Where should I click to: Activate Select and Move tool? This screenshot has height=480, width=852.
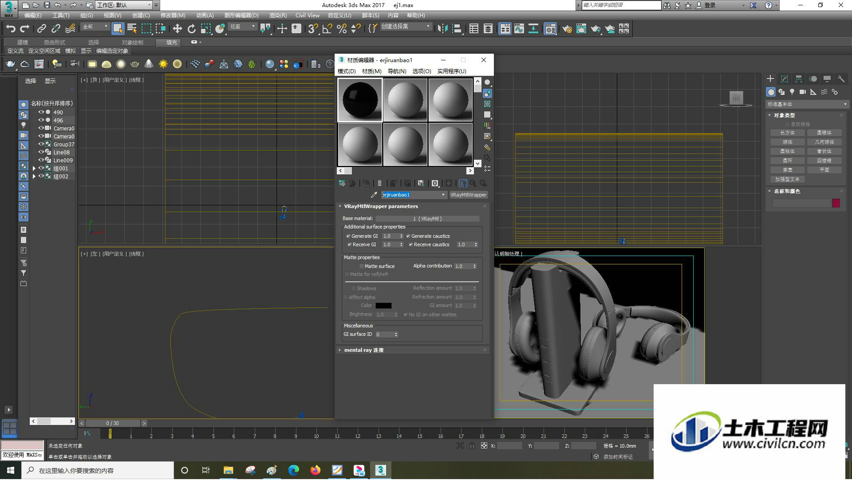tap(177, 29)
